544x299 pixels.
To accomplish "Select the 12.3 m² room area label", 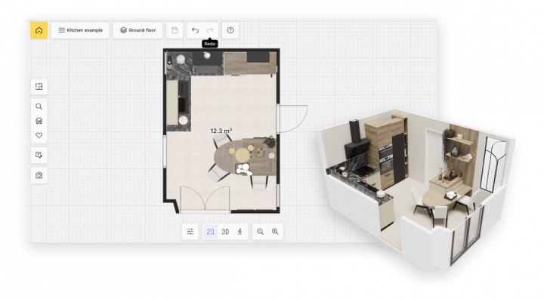I will click(x=221, y=131).
